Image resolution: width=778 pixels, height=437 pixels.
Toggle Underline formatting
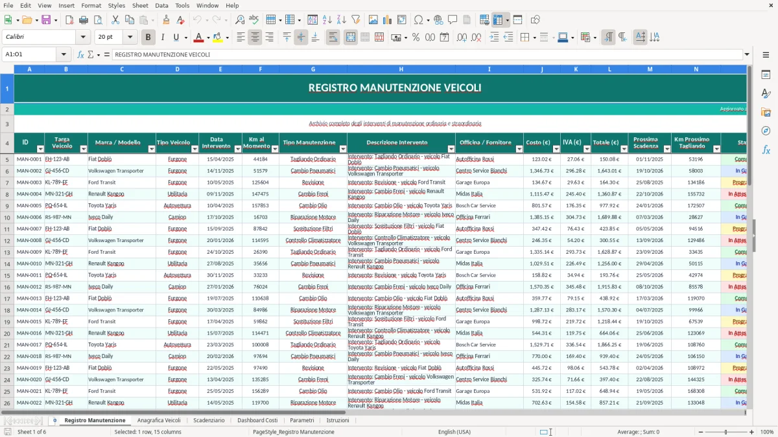tap(176, 38)
